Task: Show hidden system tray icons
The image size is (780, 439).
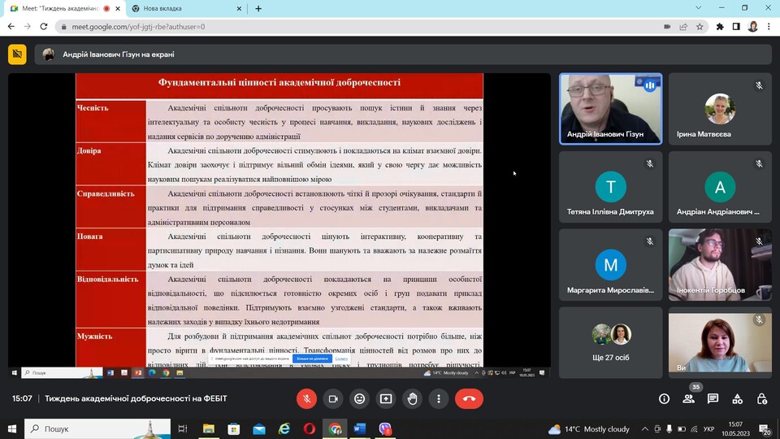Action: [x=644, y=428]
